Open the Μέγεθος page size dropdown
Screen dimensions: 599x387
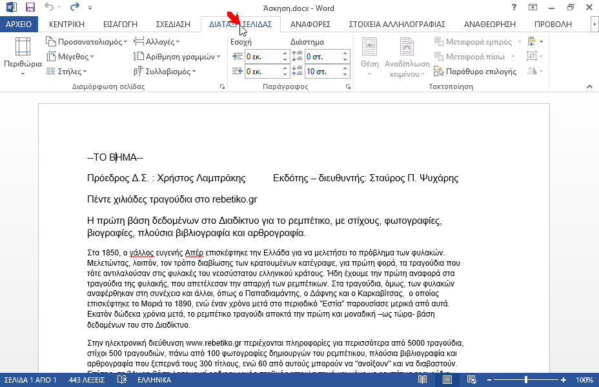[x=70, y=57]
